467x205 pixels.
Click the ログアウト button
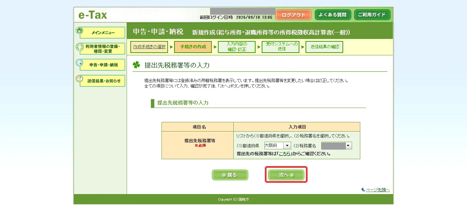(293, 15)
